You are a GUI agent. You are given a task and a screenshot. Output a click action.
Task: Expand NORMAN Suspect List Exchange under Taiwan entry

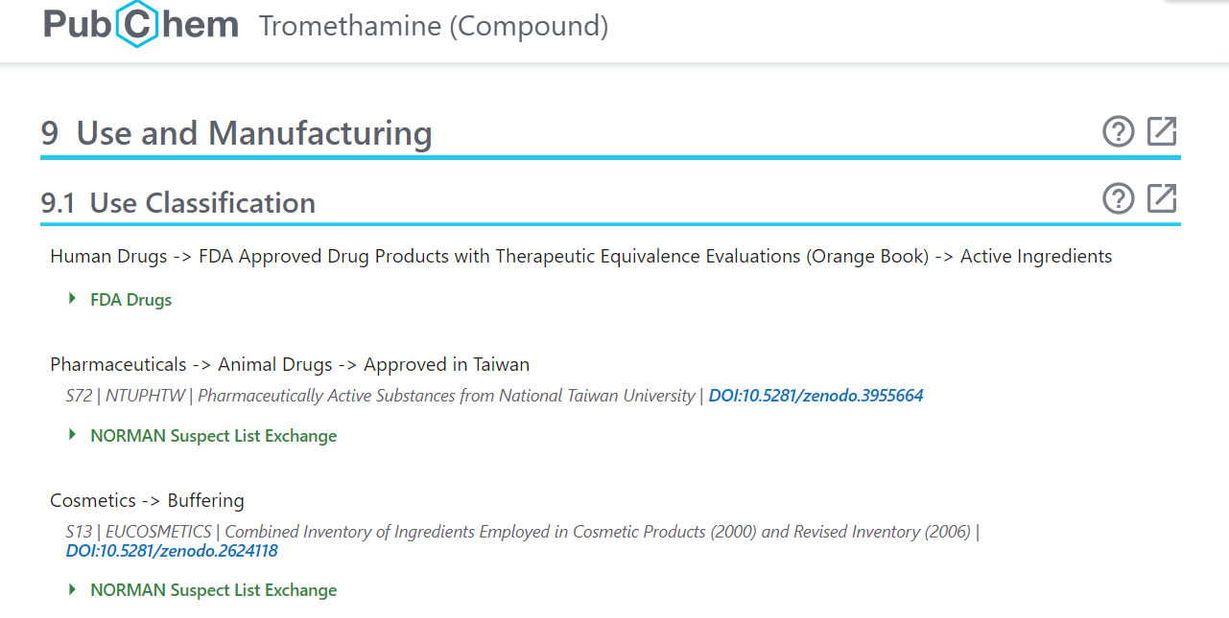[72, 435]
